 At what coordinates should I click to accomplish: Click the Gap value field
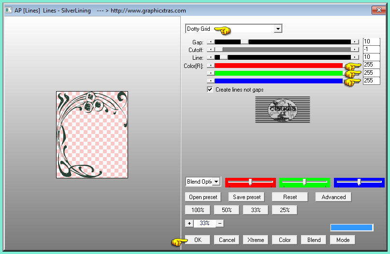371,41
